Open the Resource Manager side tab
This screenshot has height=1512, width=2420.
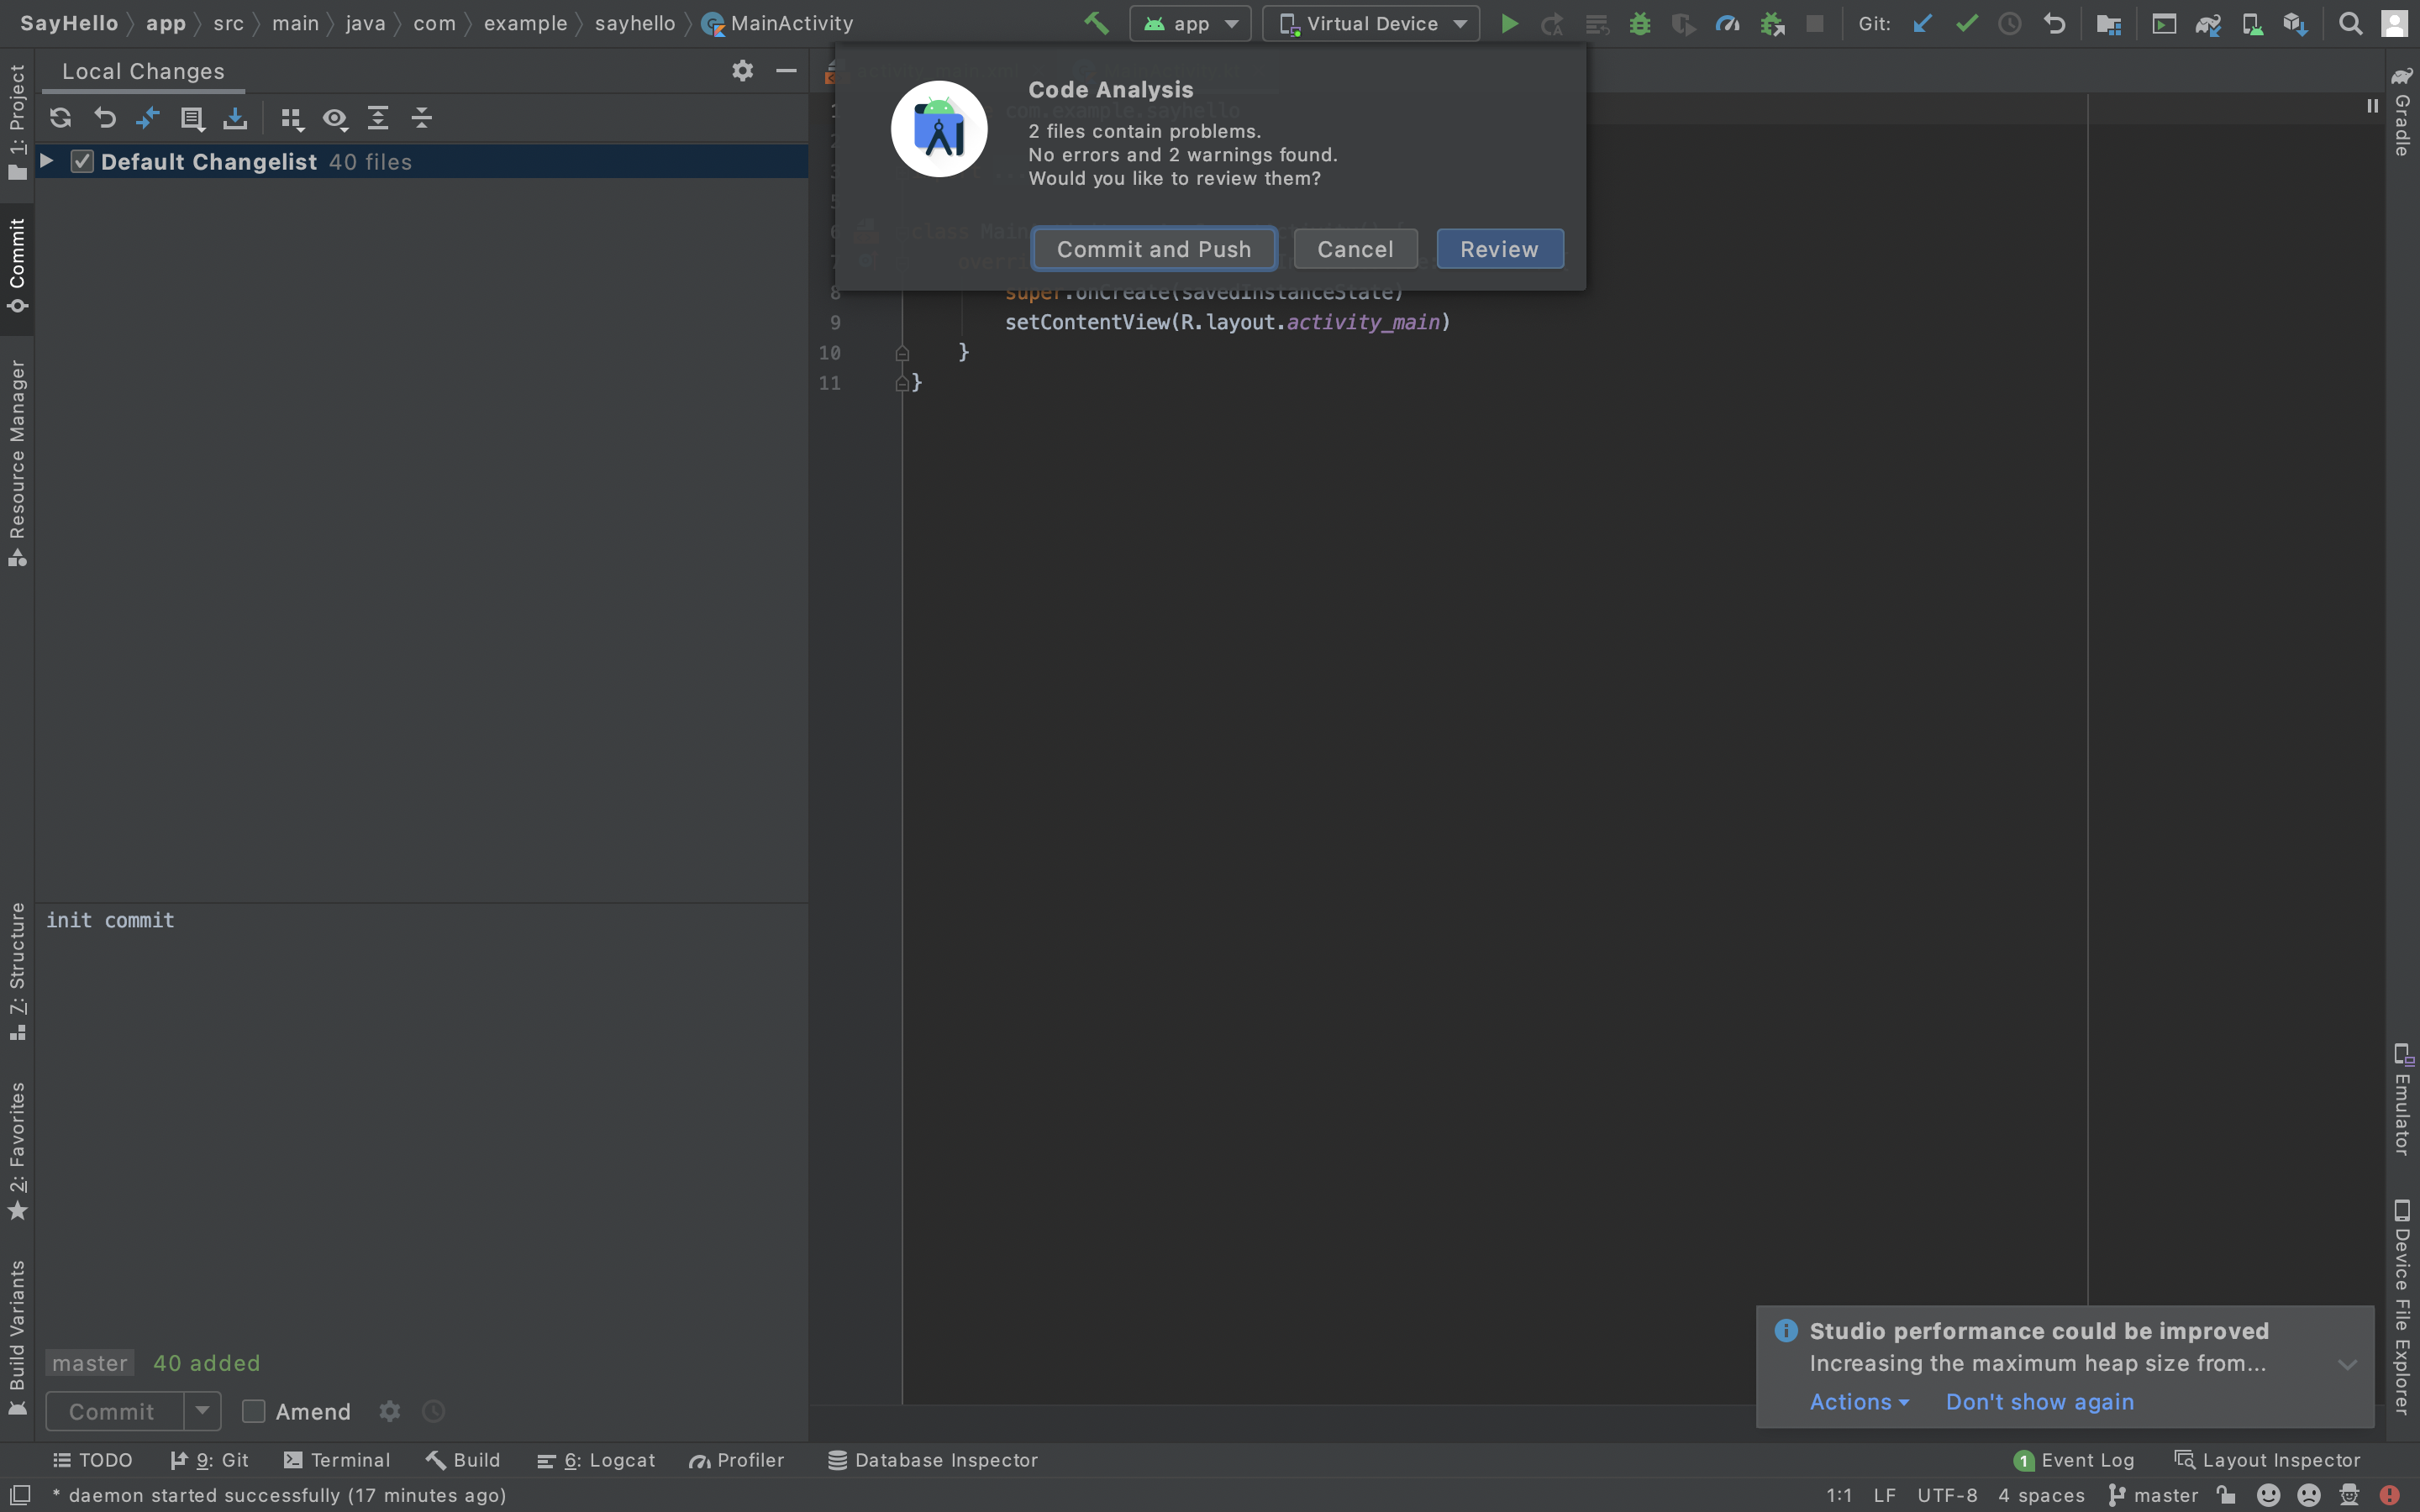coord(17,464)
